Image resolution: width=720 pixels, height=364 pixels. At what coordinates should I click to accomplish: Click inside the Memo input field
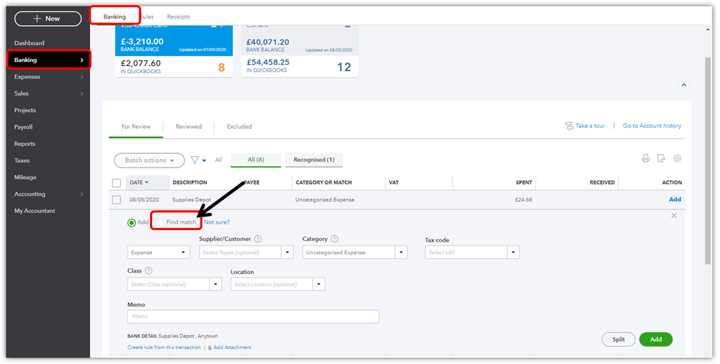pos(253,317)
